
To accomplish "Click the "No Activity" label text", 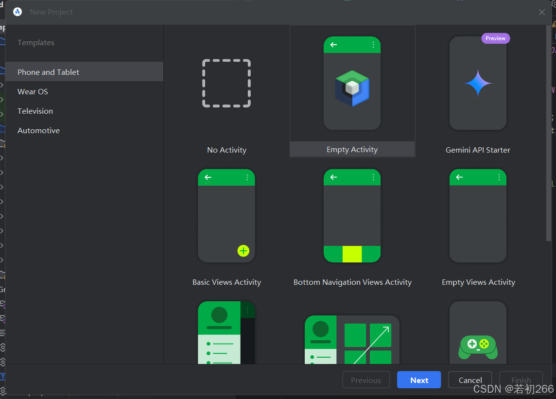I will coord(226,150).
